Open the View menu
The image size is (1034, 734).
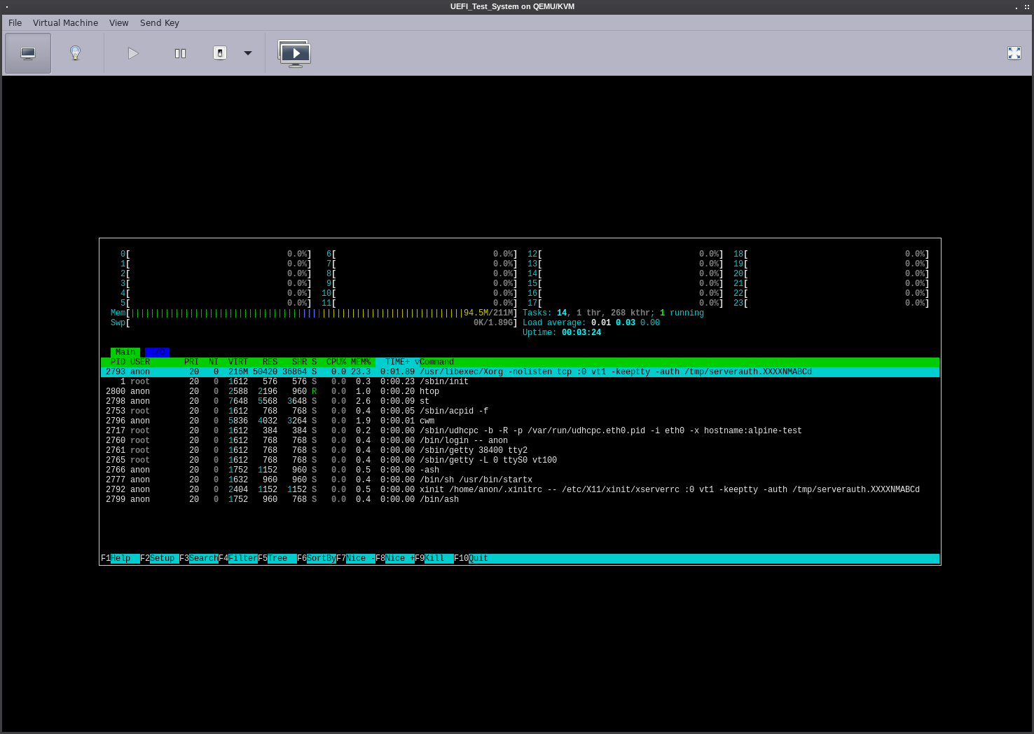(118, 23)
